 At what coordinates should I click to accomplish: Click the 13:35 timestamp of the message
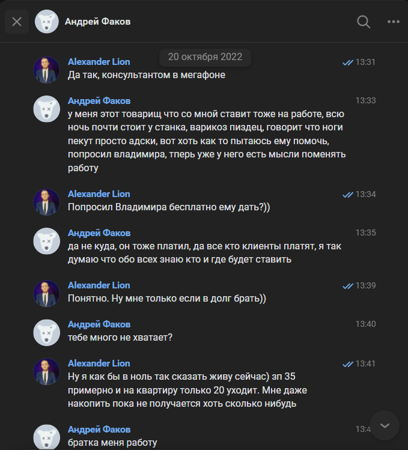point(365,233)
